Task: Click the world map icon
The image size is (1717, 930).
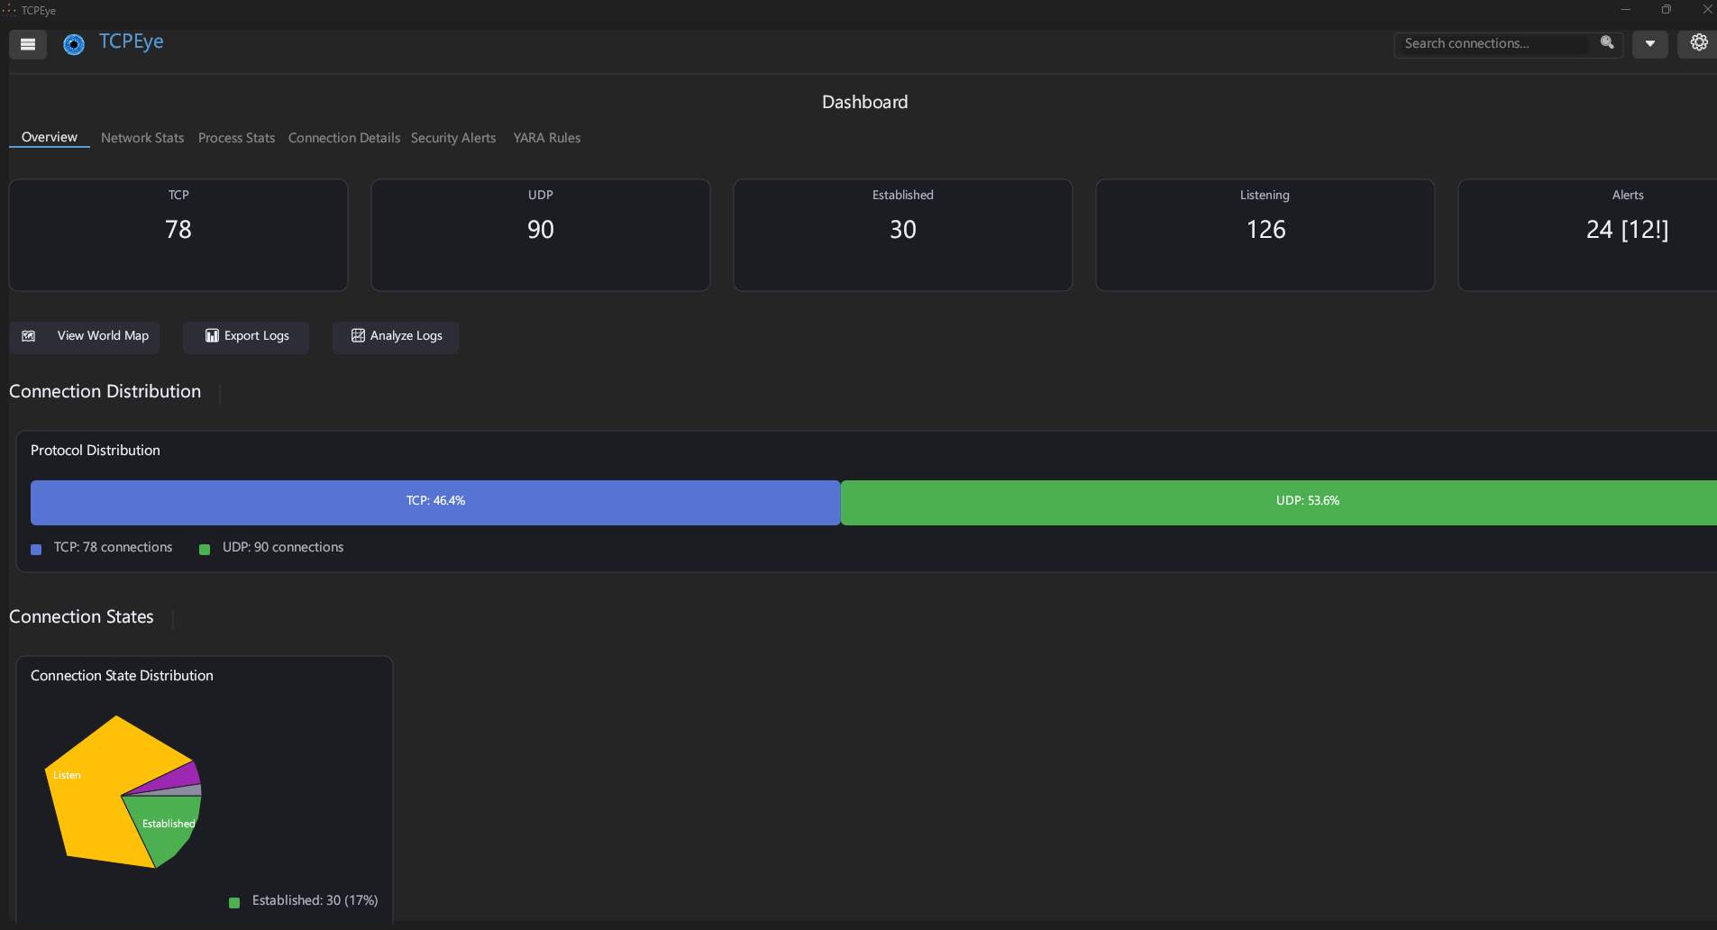Action: click(29, 336)
